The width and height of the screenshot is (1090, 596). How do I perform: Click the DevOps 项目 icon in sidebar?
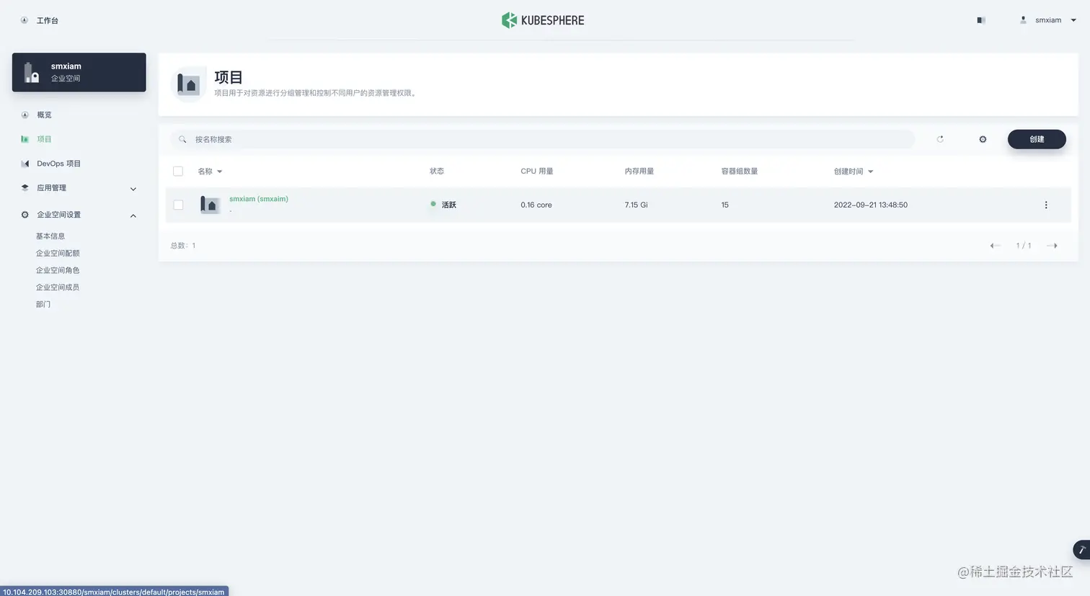tap(25, 164)
